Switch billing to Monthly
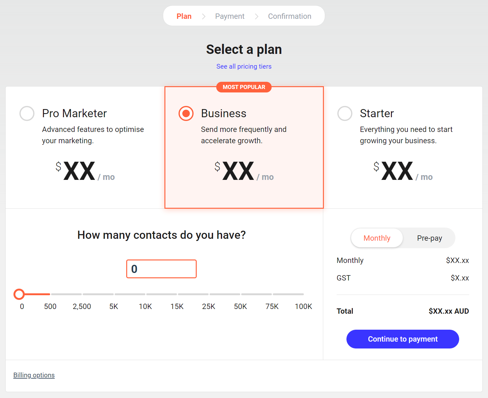488x398 pixels. 377,238
